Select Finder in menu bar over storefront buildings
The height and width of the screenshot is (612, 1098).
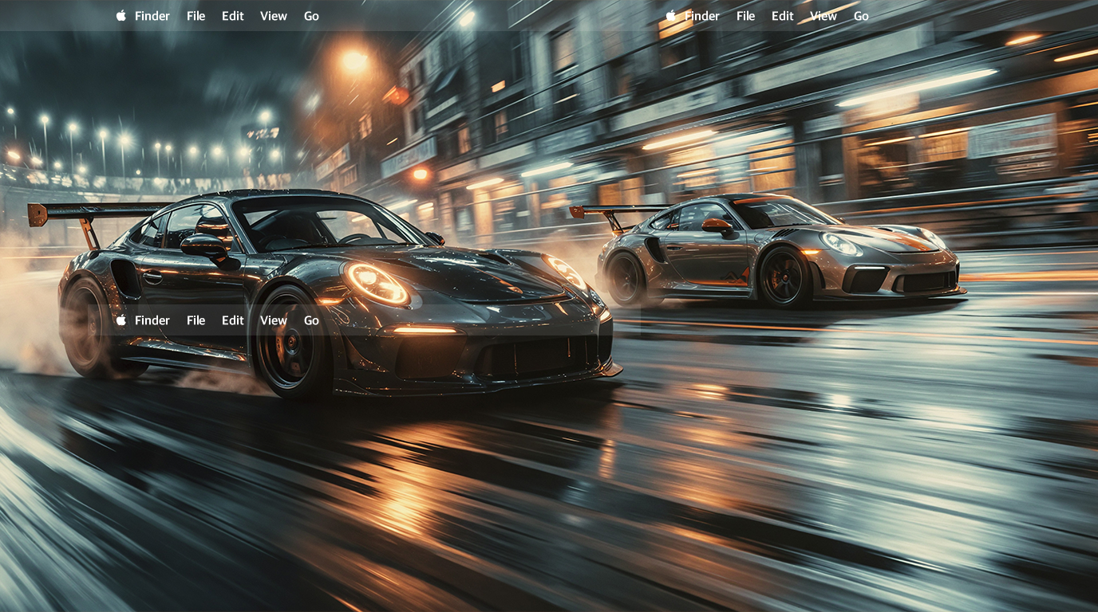(x=702, y=16)
